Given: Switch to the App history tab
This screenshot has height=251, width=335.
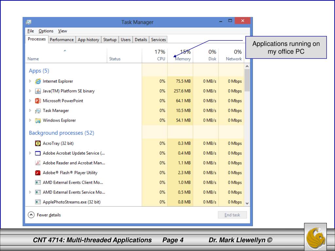Looking at the screenshot, I should click(88, 40).
